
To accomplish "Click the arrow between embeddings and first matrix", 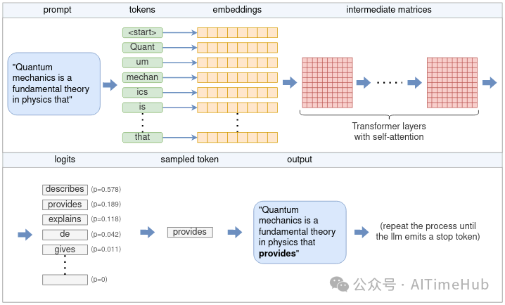I will (289, 83).
